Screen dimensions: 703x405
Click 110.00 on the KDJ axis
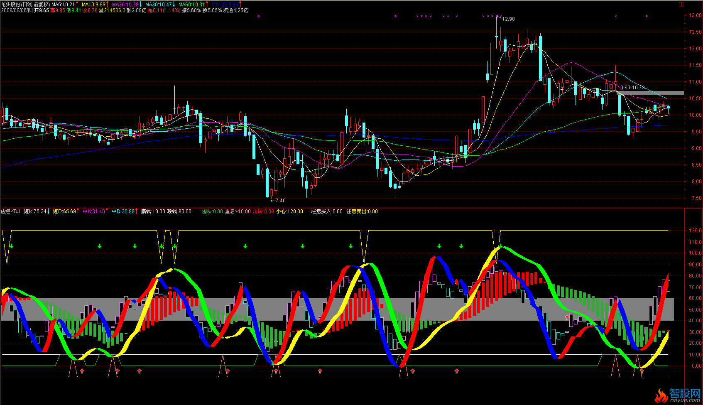(696, 242)
